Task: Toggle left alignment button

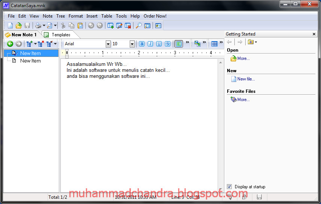Action: click(179, 43)
